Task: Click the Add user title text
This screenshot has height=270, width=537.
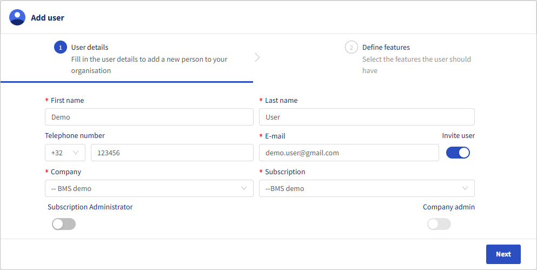Action: click(48, 18)
